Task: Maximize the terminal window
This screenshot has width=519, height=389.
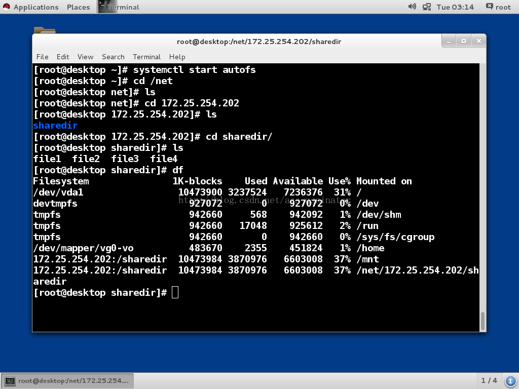Action: point(464,42)
